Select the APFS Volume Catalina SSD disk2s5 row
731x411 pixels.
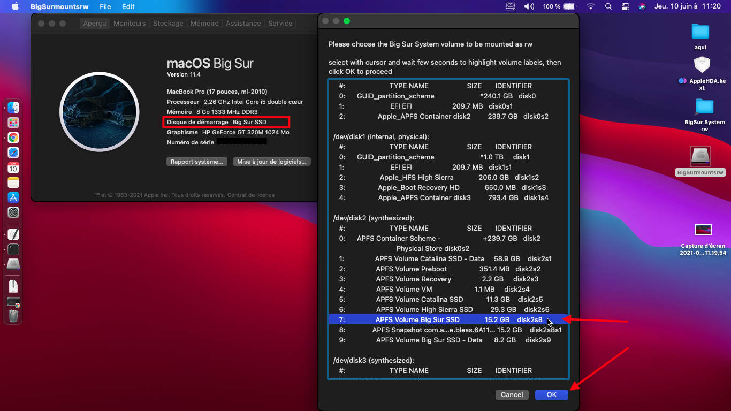coord(448,299)
